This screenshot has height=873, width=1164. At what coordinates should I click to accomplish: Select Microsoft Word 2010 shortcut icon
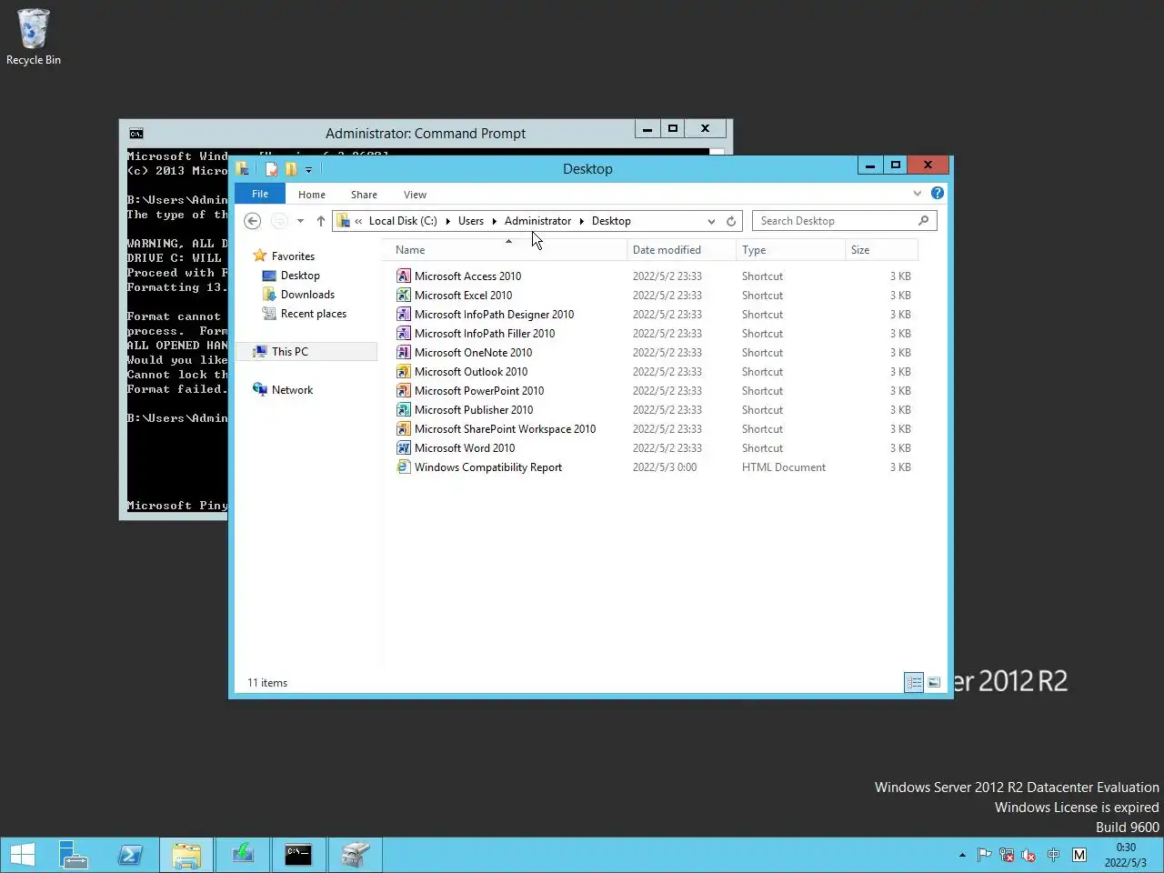coord(404,447)
